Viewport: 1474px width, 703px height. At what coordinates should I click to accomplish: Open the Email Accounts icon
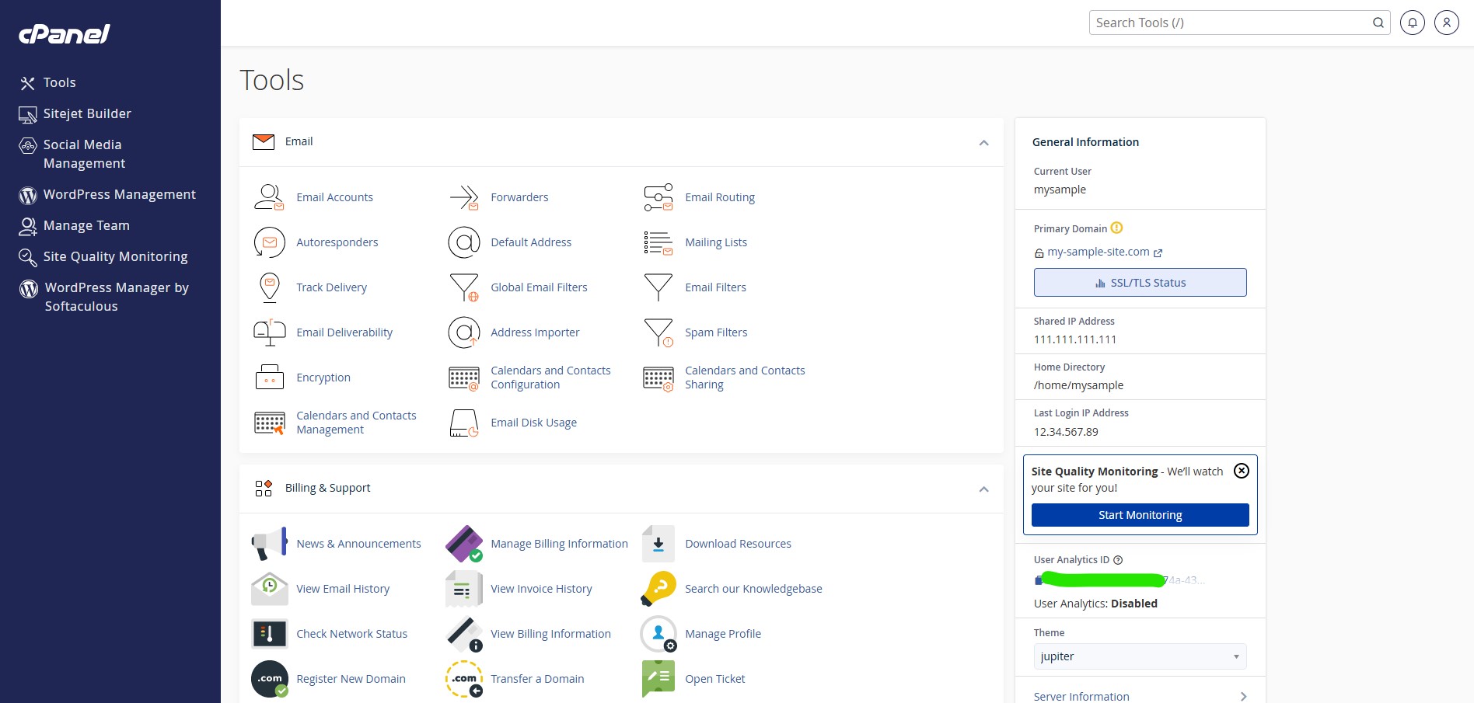[x=269, y=197]
